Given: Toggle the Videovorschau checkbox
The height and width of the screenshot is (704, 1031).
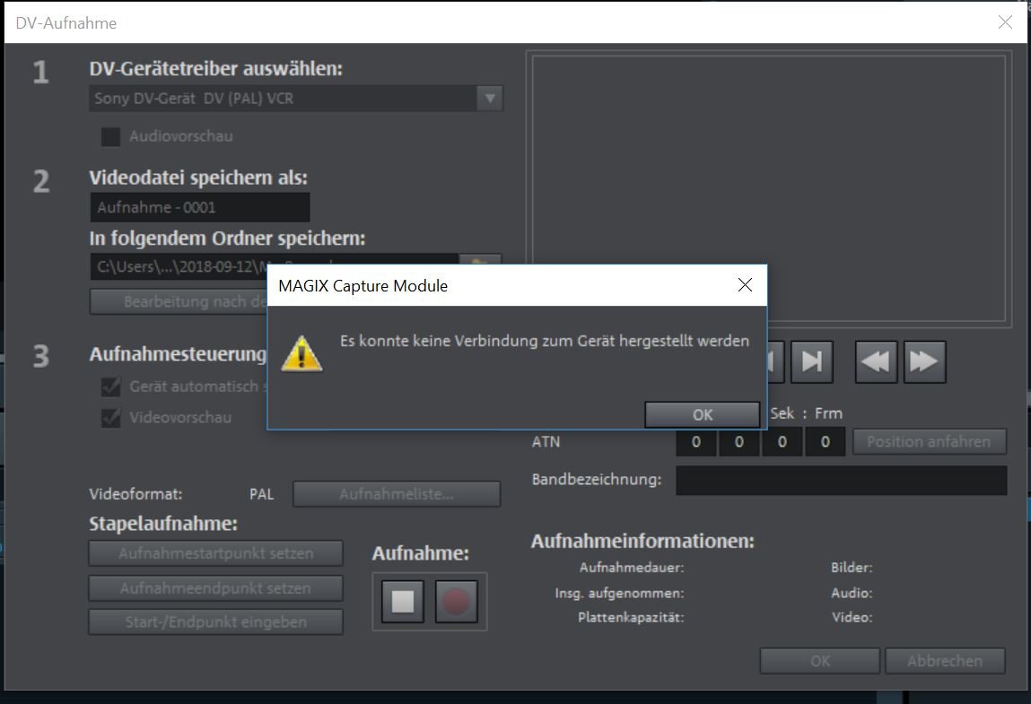Looking at the screenshot, I should (110, 417).
